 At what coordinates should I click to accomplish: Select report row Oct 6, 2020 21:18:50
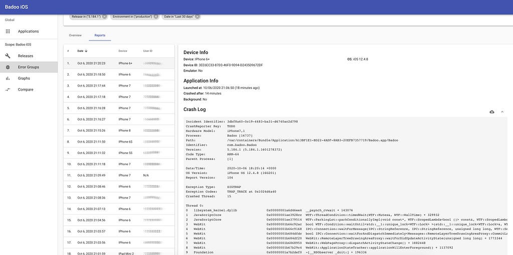pos(119,74)
